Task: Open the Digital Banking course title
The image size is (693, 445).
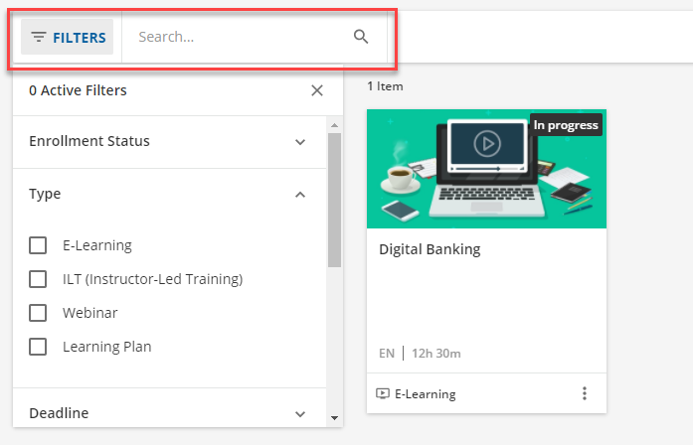Action: pyautogui.click(x=430, y=249)
